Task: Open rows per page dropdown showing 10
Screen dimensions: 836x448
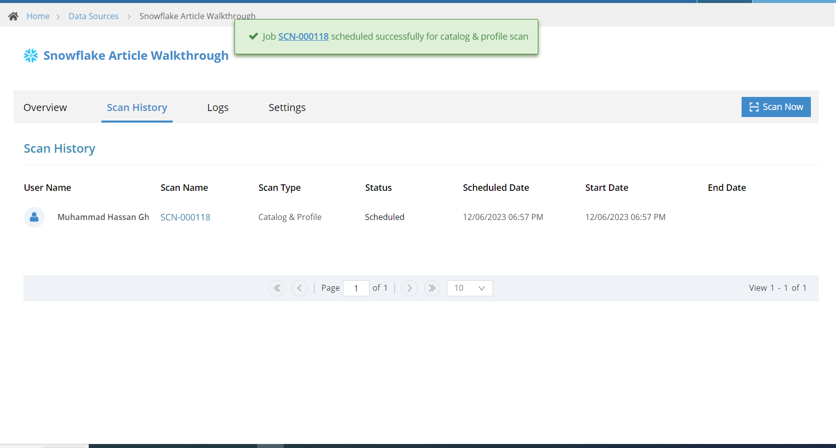Action: point(470,288)
